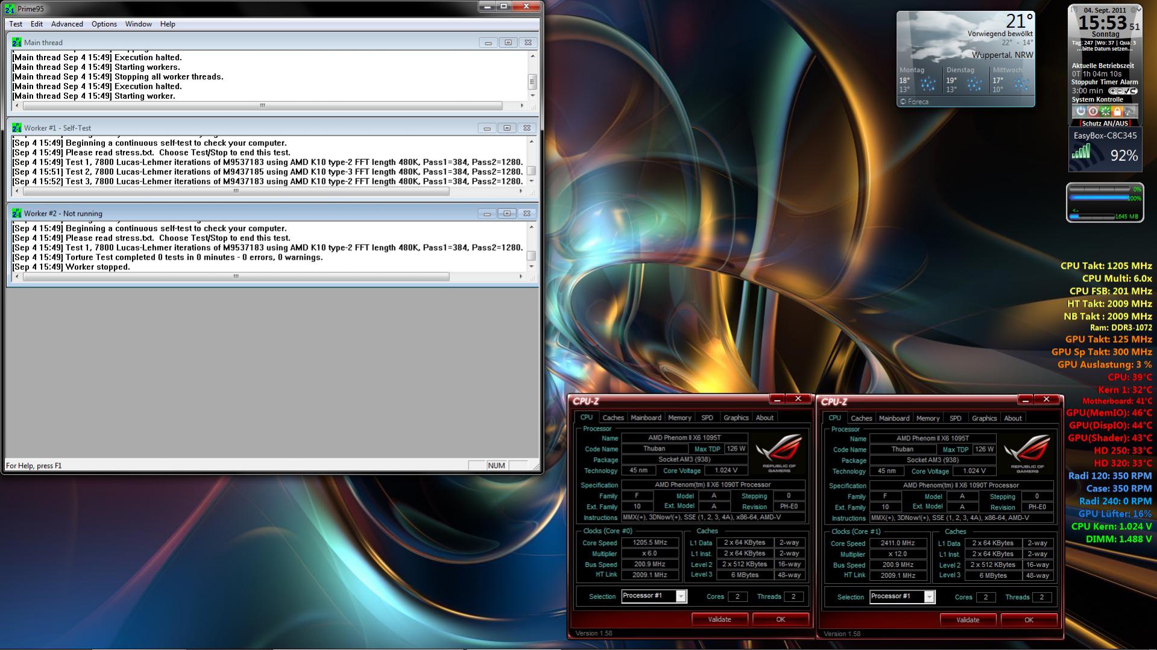Click the green standby icon under System Kontrolle
The image size is (1157, 650).
[x=1105, y=111]
